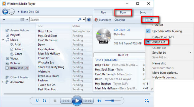Click the View options list icon
Screen dimensions: 194x107
coord(22,19)
